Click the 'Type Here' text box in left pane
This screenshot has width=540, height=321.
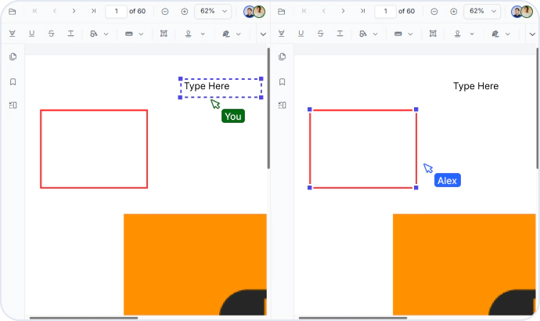(x=221, y=88)
